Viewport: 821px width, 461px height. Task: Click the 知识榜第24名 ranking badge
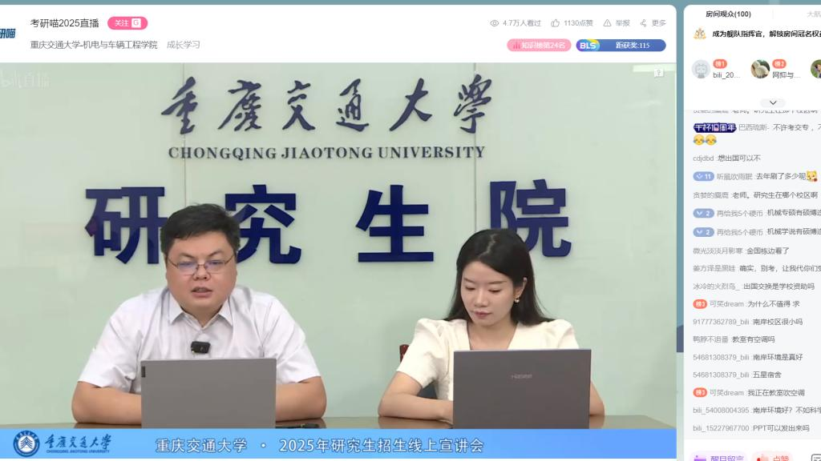pos(538,45)
